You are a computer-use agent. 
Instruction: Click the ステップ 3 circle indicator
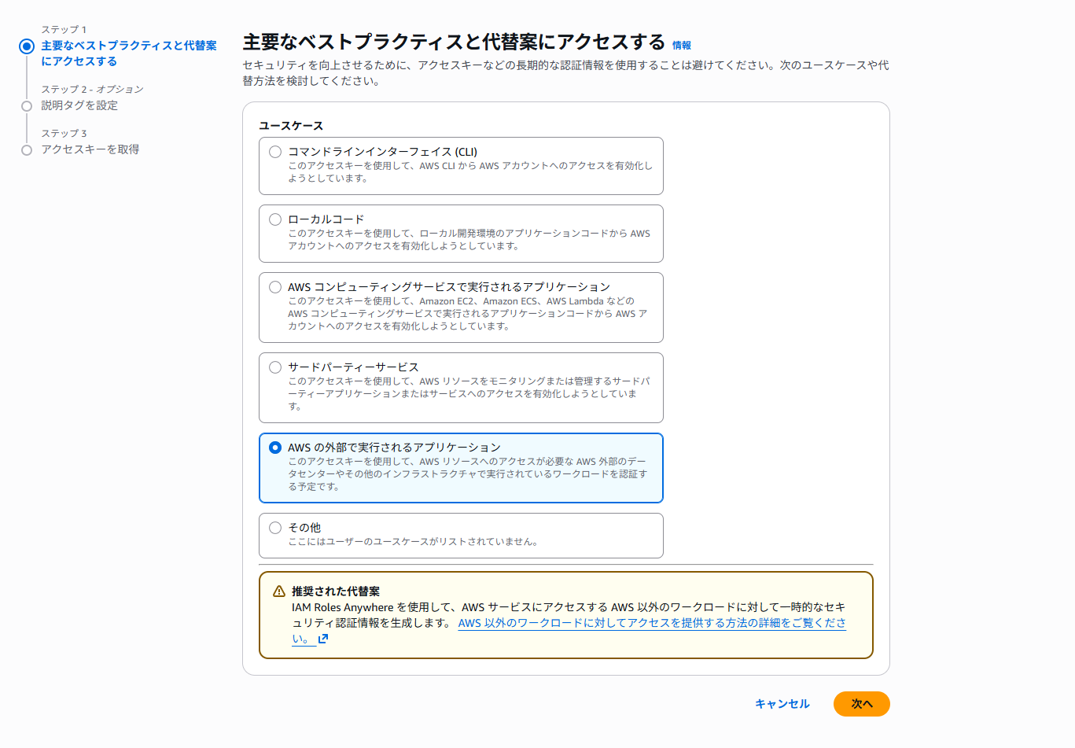tap(27, 150)
